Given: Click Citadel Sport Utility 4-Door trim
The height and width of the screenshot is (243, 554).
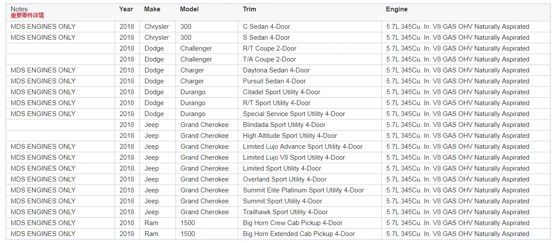Looking at the screenshot, I should pos(282,92).
